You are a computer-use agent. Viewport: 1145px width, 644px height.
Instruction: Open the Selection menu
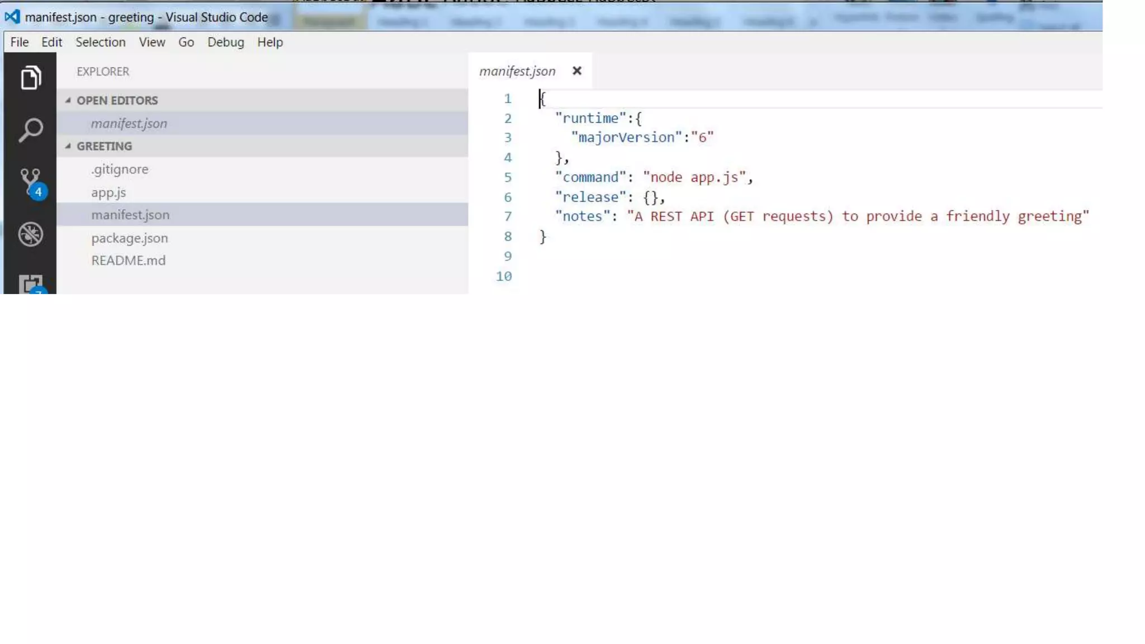pos(101,42)
